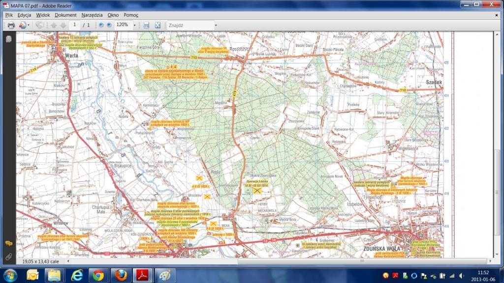
Task: Click the horizontal scrollbar left arrow
Action: 68,261
